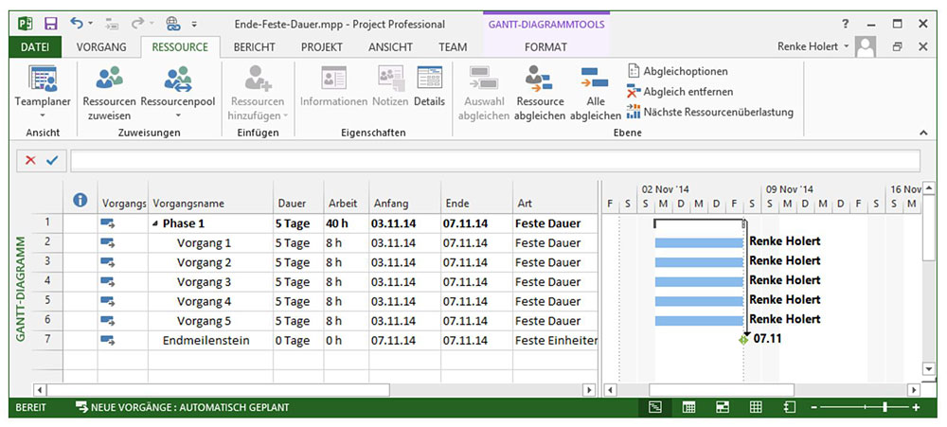Open the FORMAT tab
Viewport: 947px width, 427px height.
[x=546, y=46]
